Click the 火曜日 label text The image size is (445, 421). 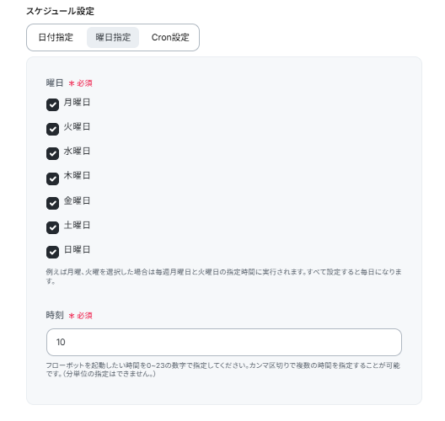coord(77,126)
